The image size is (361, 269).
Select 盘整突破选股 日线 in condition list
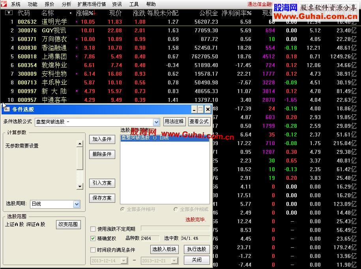(165, 138)
